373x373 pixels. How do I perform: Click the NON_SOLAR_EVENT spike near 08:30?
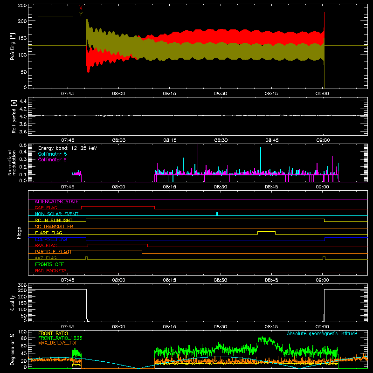pyautogui.click(x=217, y=214)
